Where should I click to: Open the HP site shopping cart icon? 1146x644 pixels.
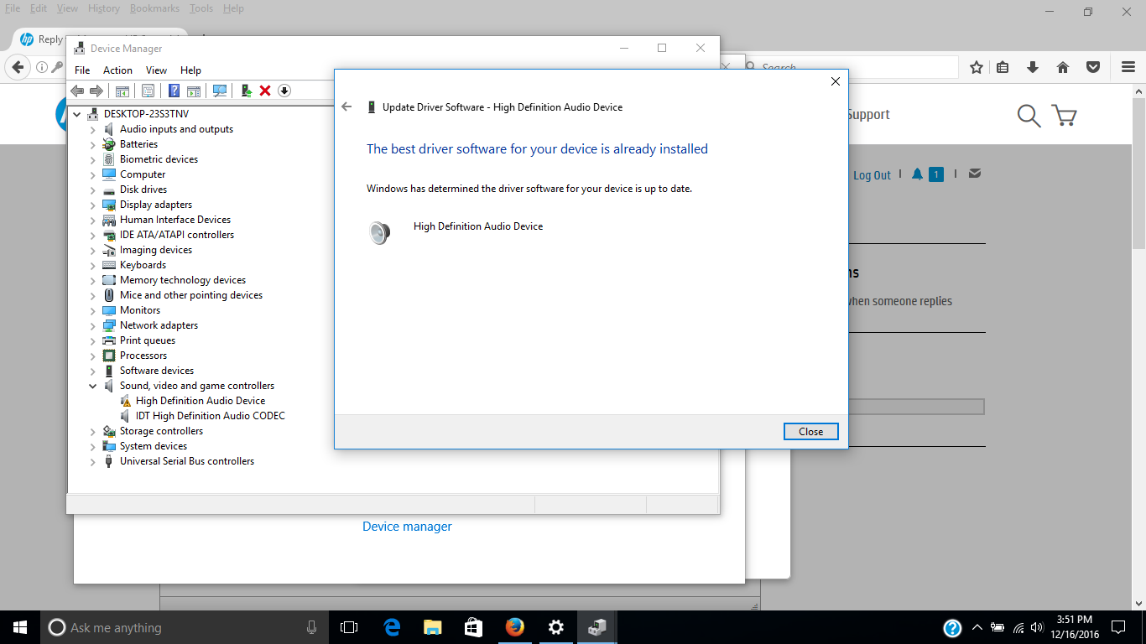(1064, 116)
